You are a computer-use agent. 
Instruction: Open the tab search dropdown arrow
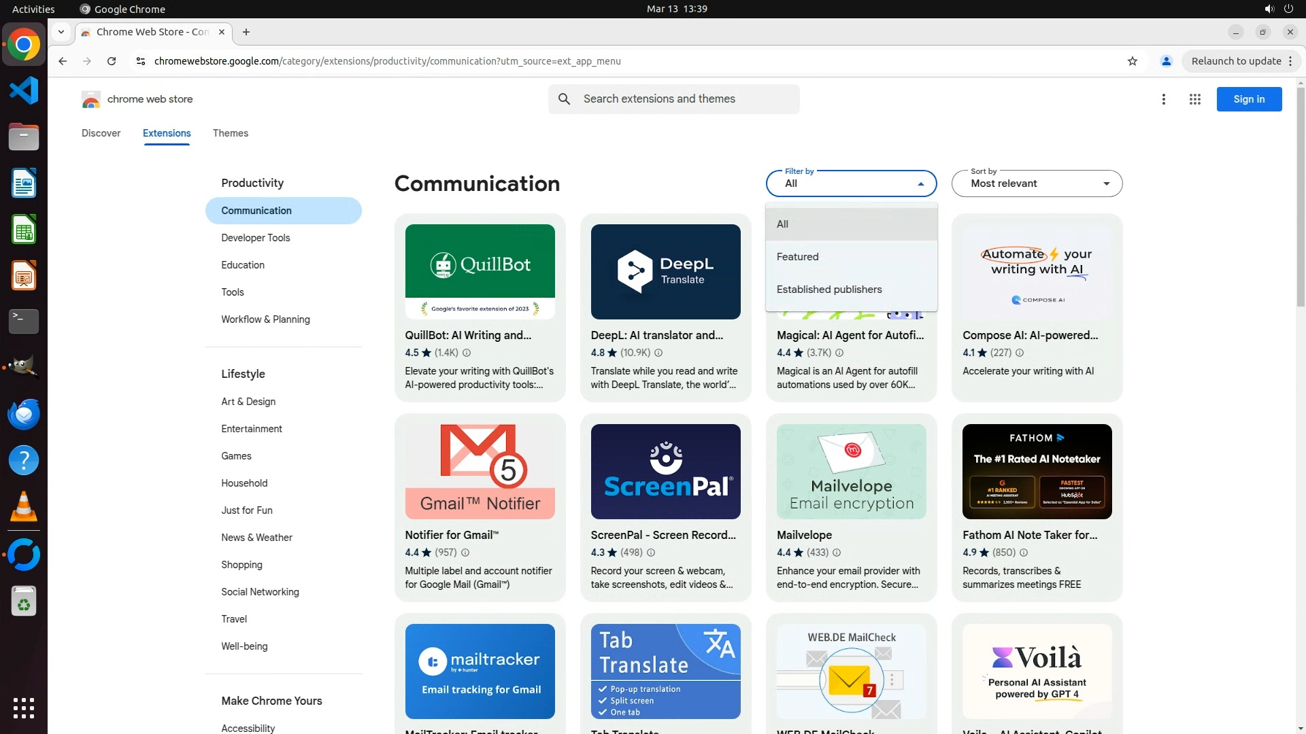click(x=61, y=32)
